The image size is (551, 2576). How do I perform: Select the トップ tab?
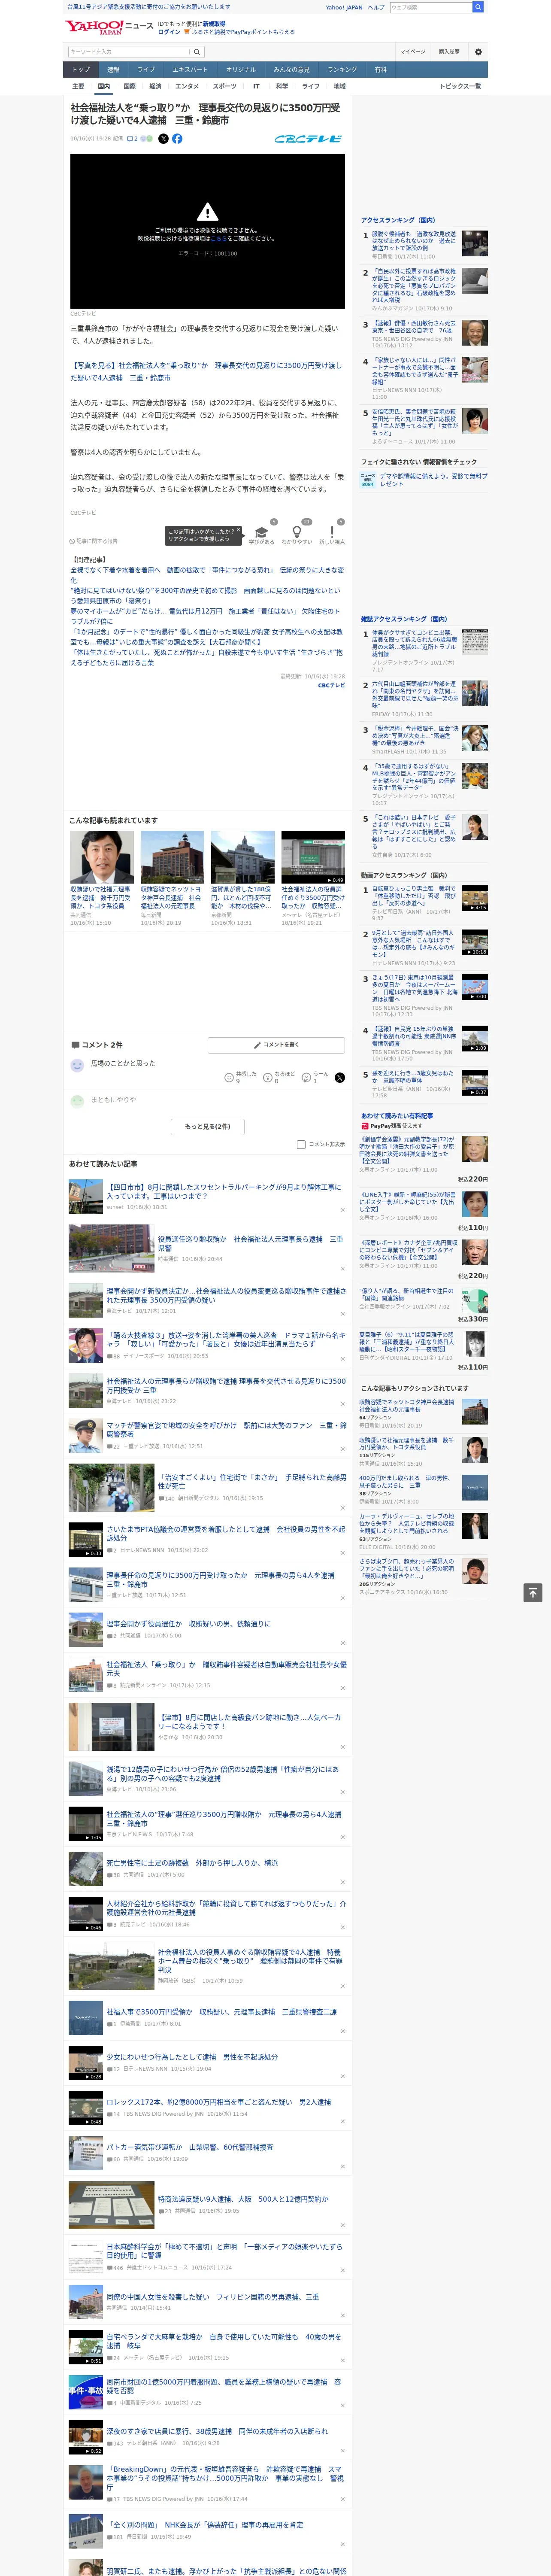coord(81,70)
